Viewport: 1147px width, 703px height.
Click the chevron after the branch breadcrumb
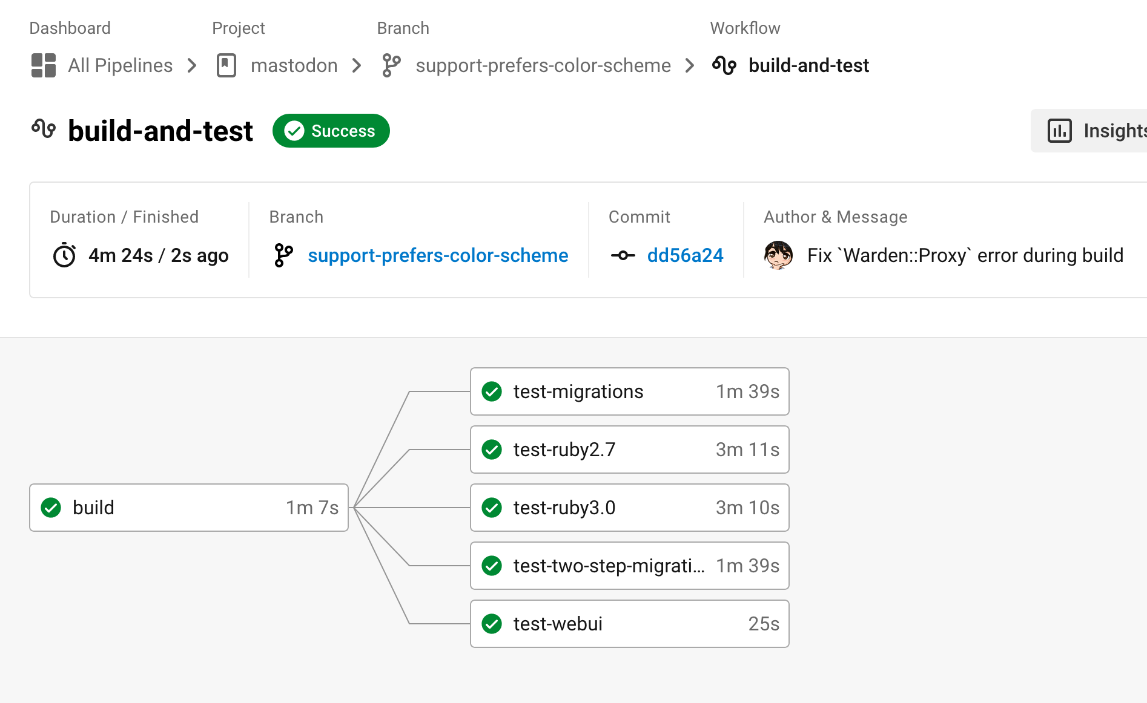[690, 65]
